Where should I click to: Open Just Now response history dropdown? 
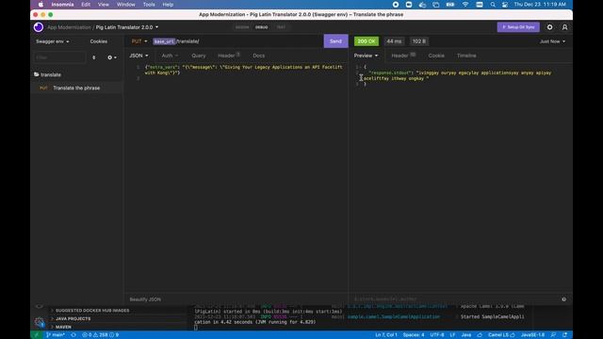552,41
